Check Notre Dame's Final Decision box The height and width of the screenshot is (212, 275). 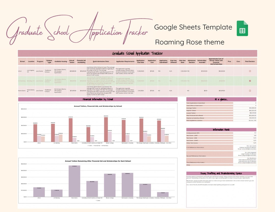(250, 91)
